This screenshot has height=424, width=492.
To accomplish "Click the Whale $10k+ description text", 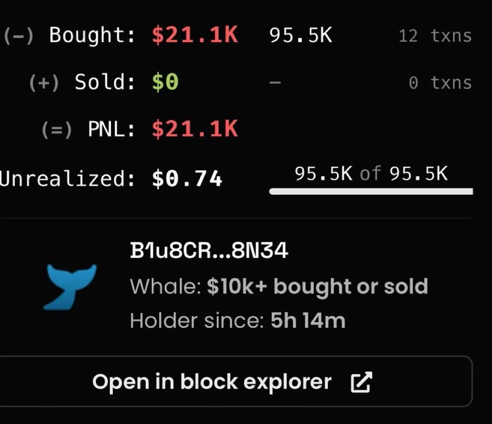I will (279, 286).
